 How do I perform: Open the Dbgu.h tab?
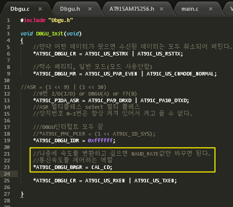click(x=70, y=9)
